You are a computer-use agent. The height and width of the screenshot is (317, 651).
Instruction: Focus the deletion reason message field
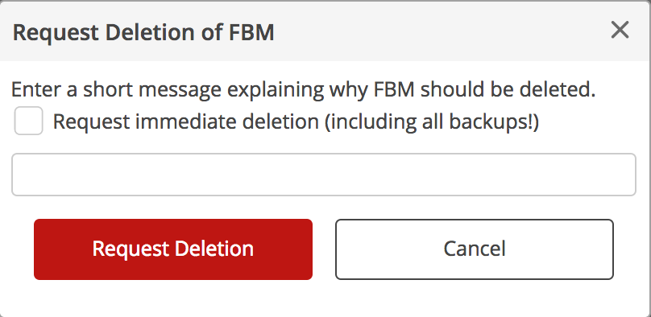pyautogui.click(x=324, y=175)
